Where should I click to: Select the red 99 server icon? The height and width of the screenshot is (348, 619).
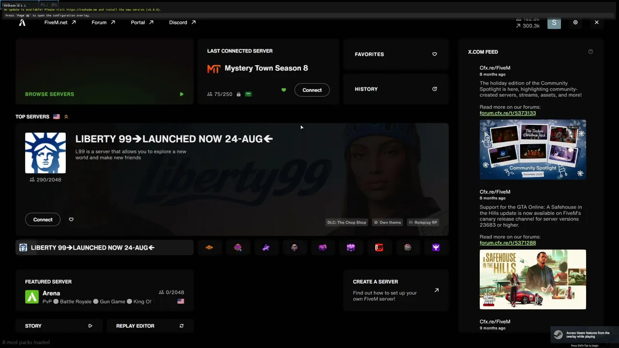click(x=379, y=247)
